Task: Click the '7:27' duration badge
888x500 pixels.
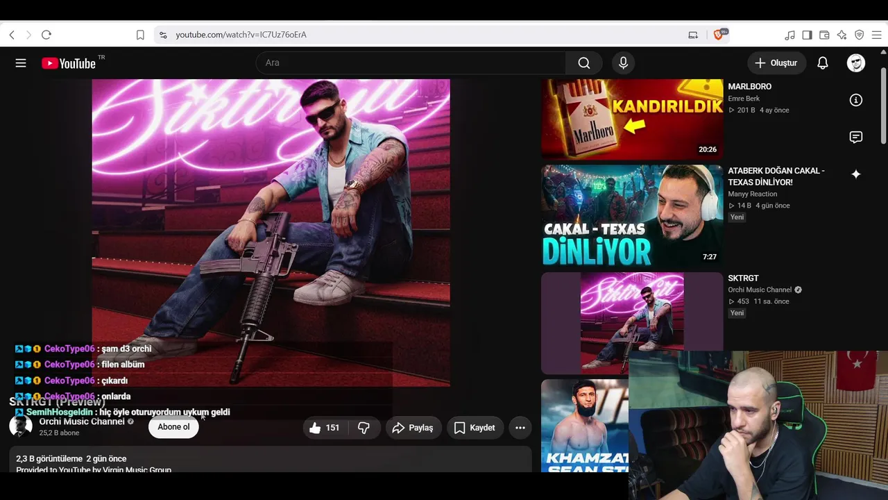Action: (x=710, y=257)
